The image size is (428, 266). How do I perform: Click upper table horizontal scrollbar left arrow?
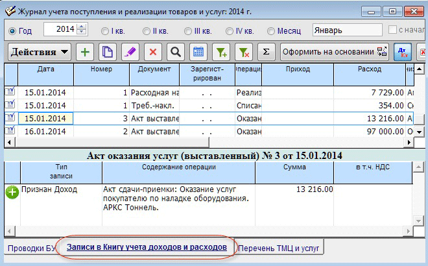10,142
